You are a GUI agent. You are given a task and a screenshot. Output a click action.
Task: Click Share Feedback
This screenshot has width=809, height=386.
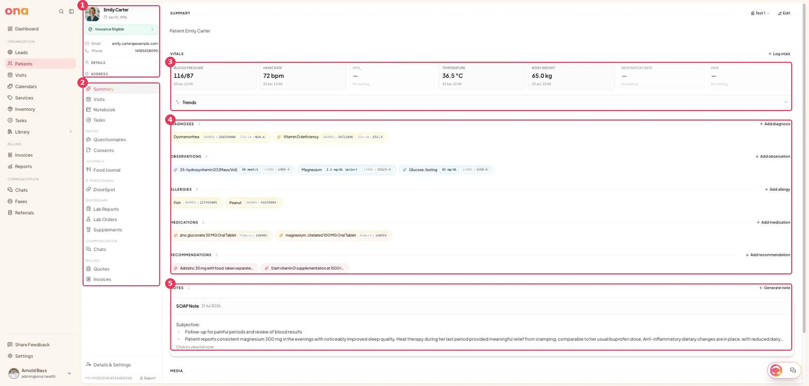[x=40, y=344]
